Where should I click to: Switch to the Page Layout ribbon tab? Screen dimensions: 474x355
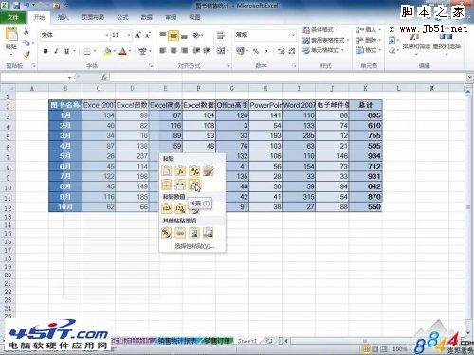click(x=93, y=17)
